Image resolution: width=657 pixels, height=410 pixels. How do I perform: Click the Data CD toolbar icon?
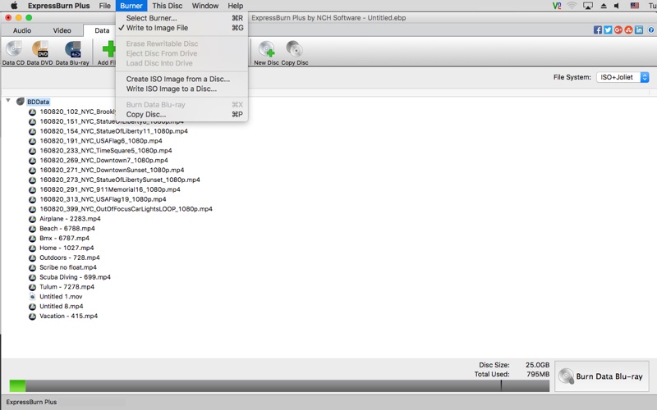click(14, 49)
